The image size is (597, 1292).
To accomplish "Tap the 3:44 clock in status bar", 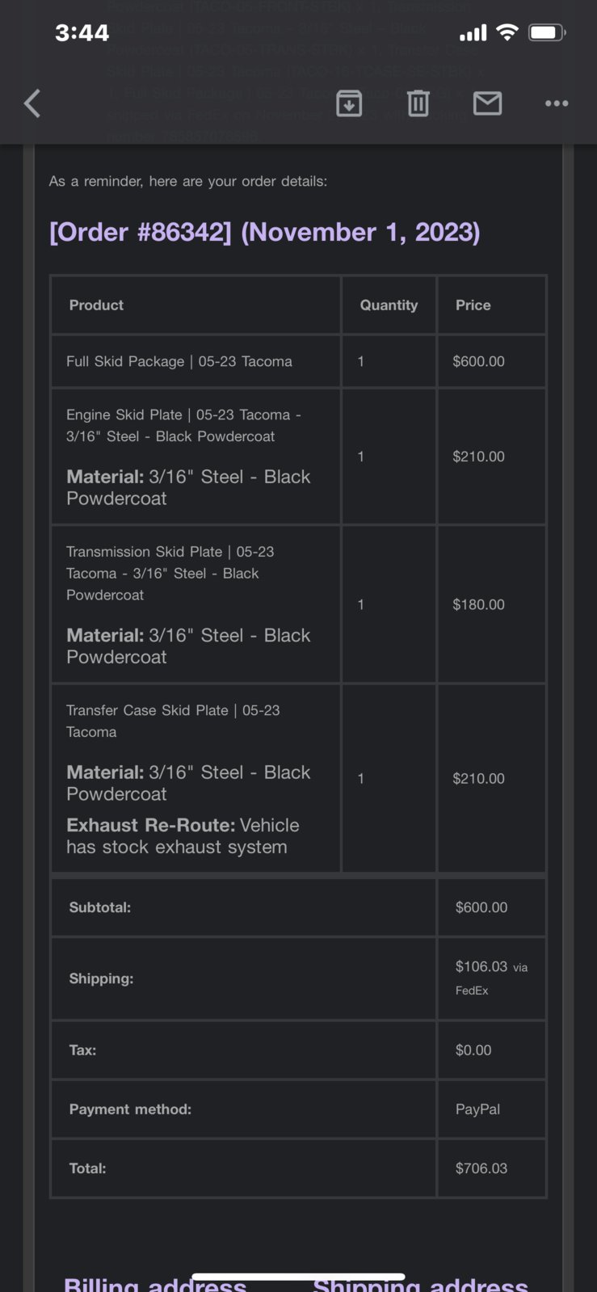I will [82, 32].
